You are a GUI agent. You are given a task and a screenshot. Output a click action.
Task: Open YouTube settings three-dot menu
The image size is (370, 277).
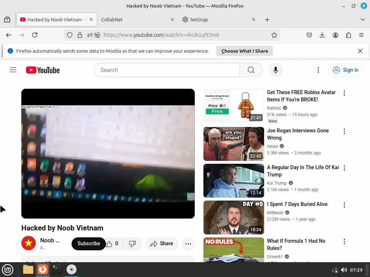pyautogui.click(x=318, y=70)
